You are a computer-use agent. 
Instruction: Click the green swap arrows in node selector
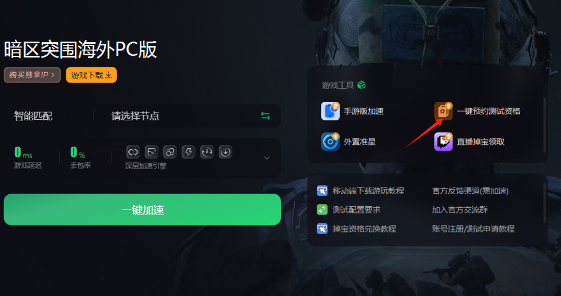266,116
